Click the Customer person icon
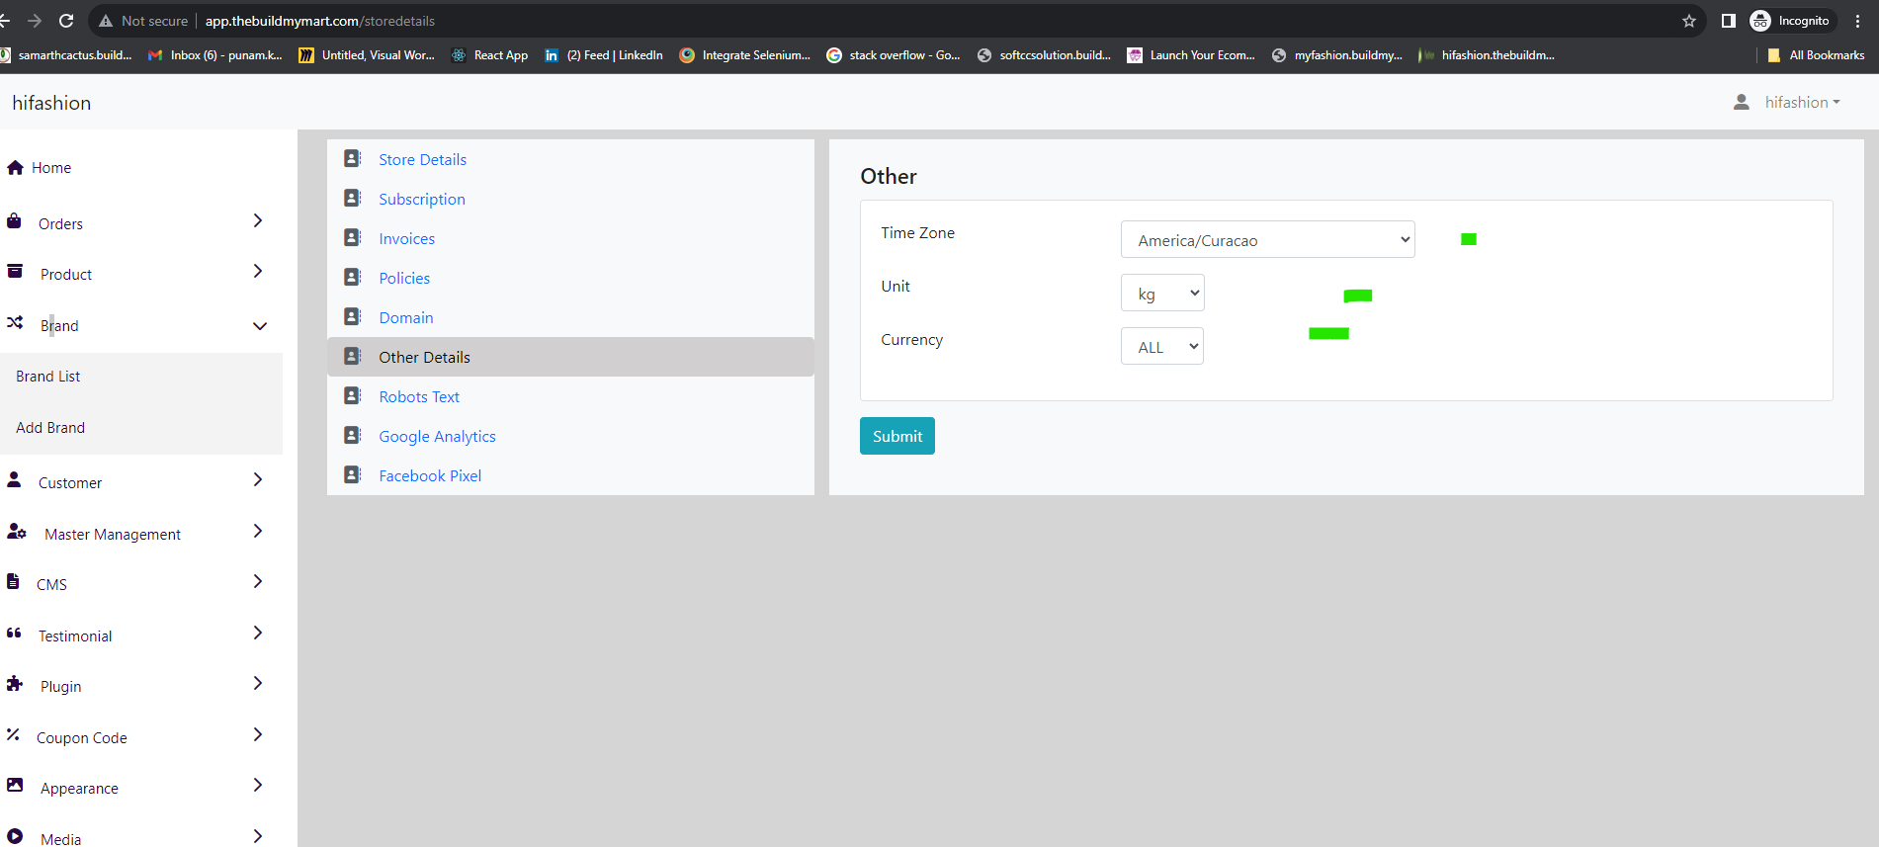 coord(14,479)
